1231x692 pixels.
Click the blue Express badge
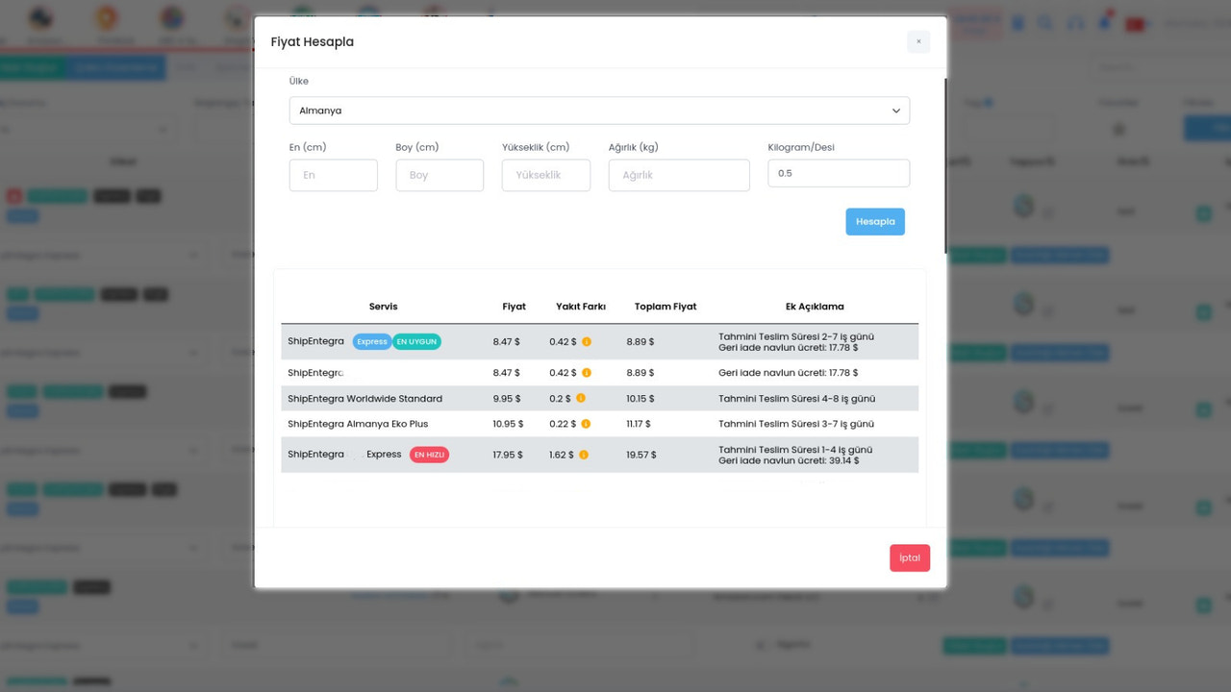coord(371,342)
